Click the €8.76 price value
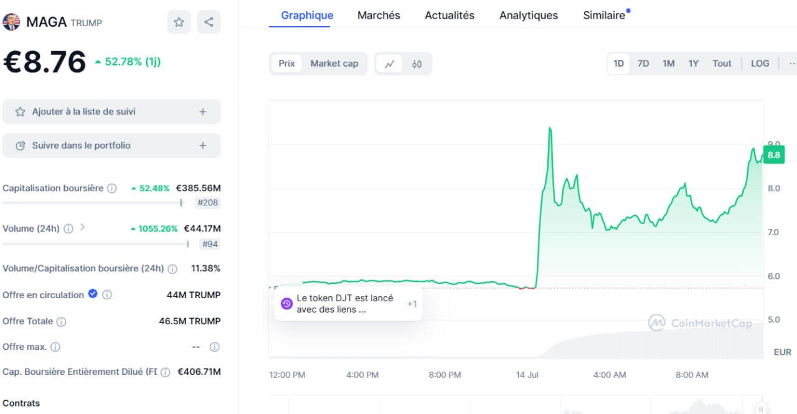797x414 pixels. tap(44, 62)
